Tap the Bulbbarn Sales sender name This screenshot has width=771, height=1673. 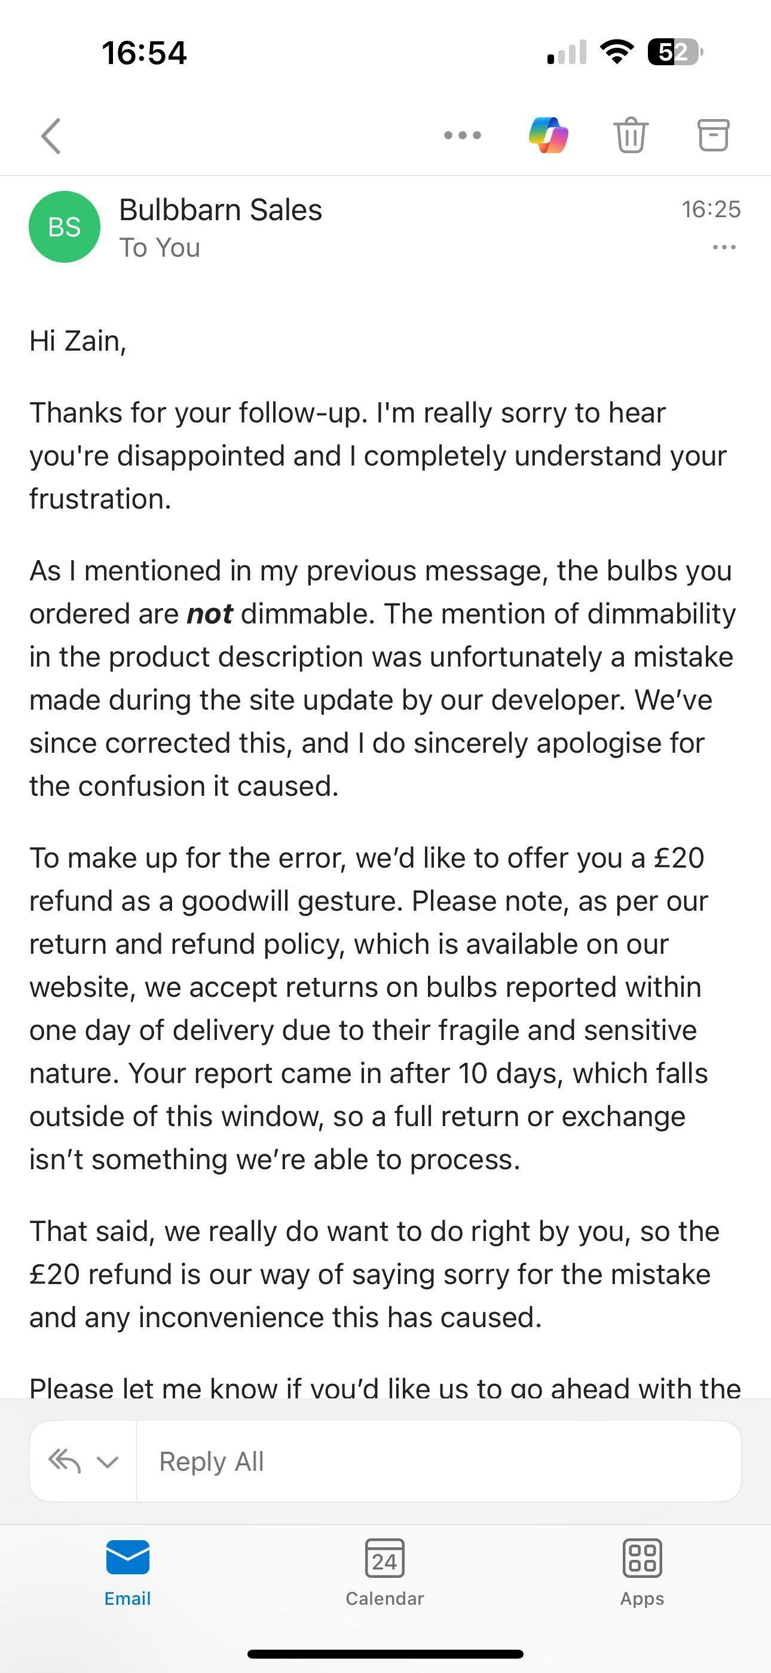coord(221,210)
